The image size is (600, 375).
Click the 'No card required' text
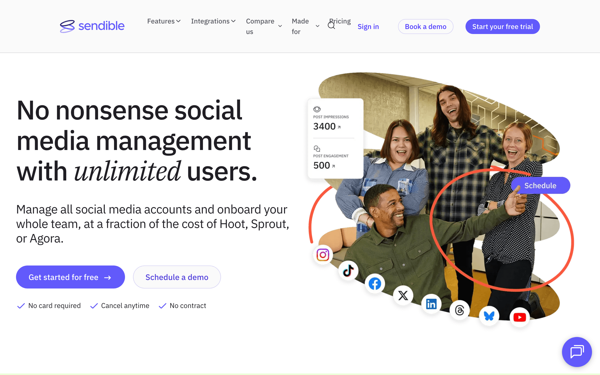[x=54, y=306]
